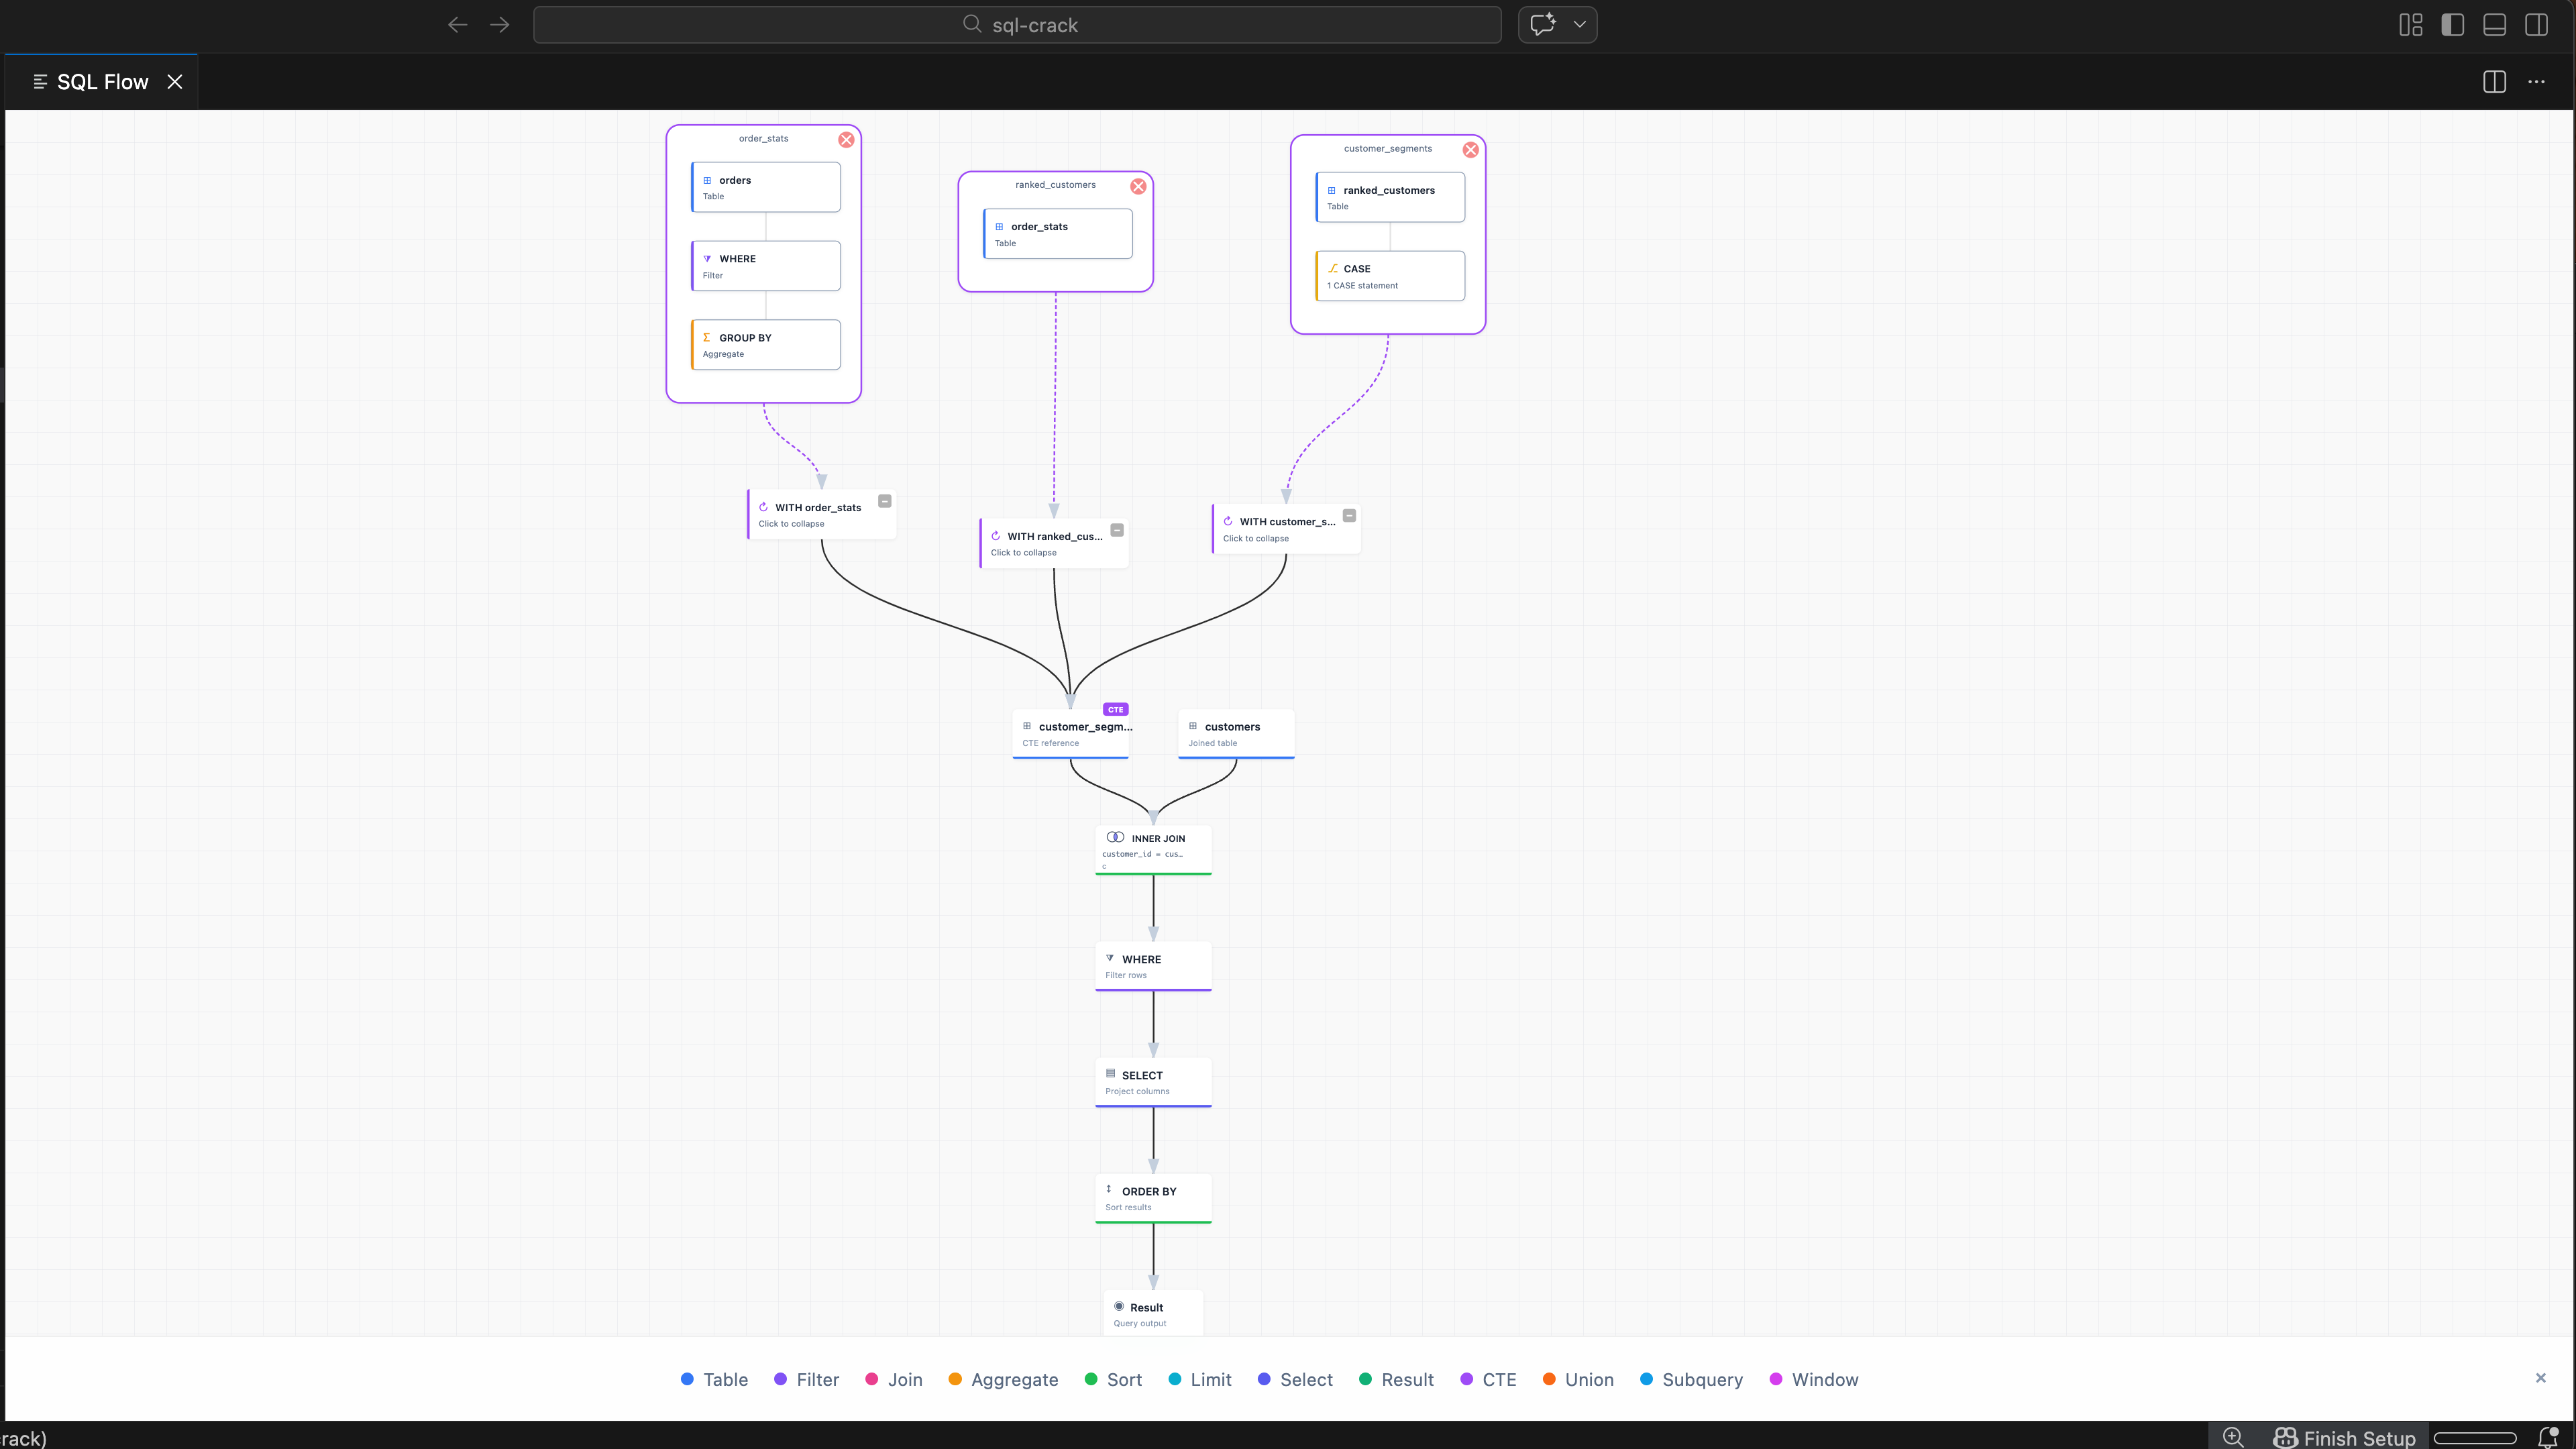Viewport: 2576px width, 1449px height.
Task: Close the ranked_customers expanded CTE group
Action: coord(1138,186)
